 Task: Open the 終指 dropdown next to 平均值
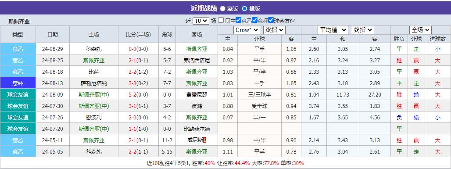coord(363,30)
